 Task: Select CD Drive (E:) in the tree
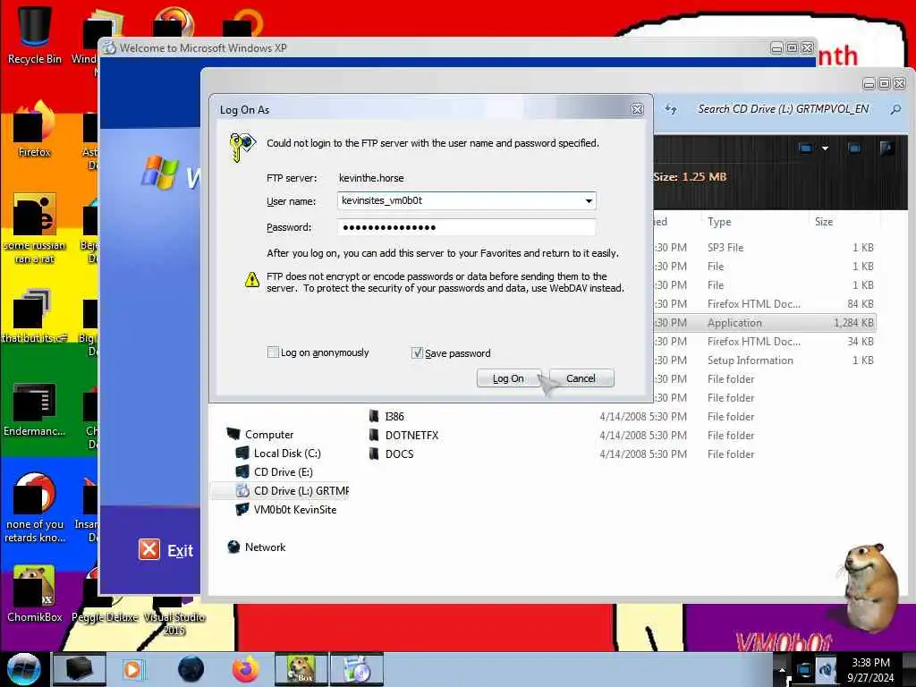283,472
